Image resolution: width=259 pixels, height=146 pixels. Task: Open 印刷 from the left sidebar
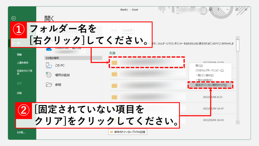[19, 93]
